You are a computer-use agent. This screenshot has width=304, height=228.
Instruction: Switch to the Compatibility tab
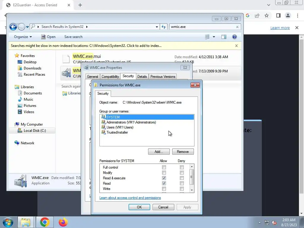[110, 77]
